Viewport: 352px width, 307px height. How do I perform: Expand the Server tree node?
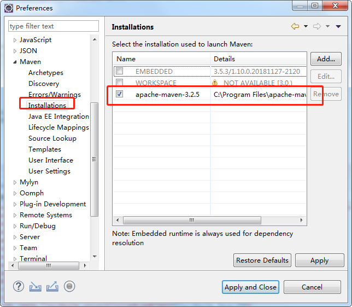15,237
